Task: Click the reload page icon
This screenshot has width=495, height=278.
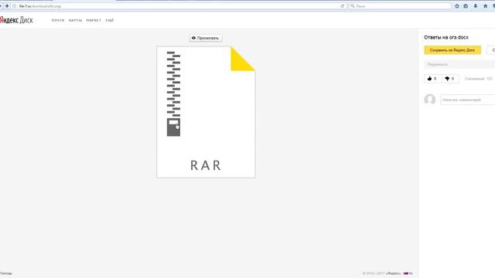Action: pos(342,6)
